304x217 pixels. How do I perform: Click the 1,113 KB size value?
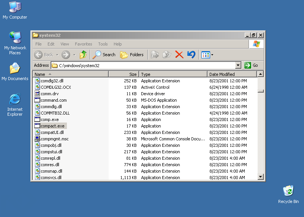coord(128,178)
